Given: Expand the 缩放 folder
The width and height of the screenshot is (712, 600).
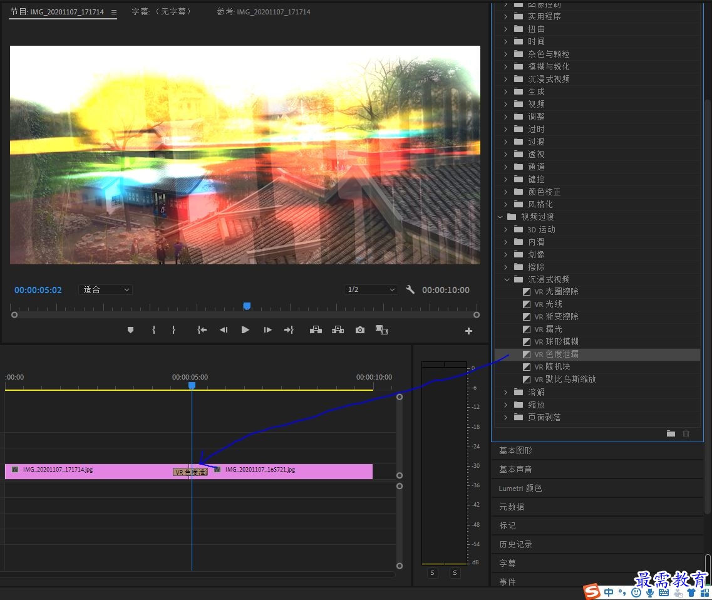Looking at the screenshot, I should [506, 405].
